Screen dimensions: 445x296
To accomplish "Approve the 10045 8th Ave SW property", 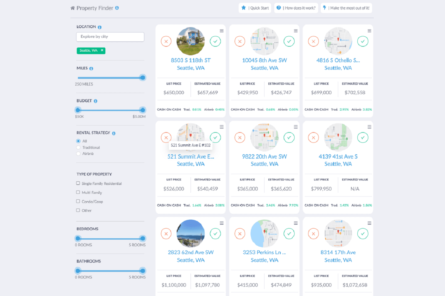I will 289,41.
